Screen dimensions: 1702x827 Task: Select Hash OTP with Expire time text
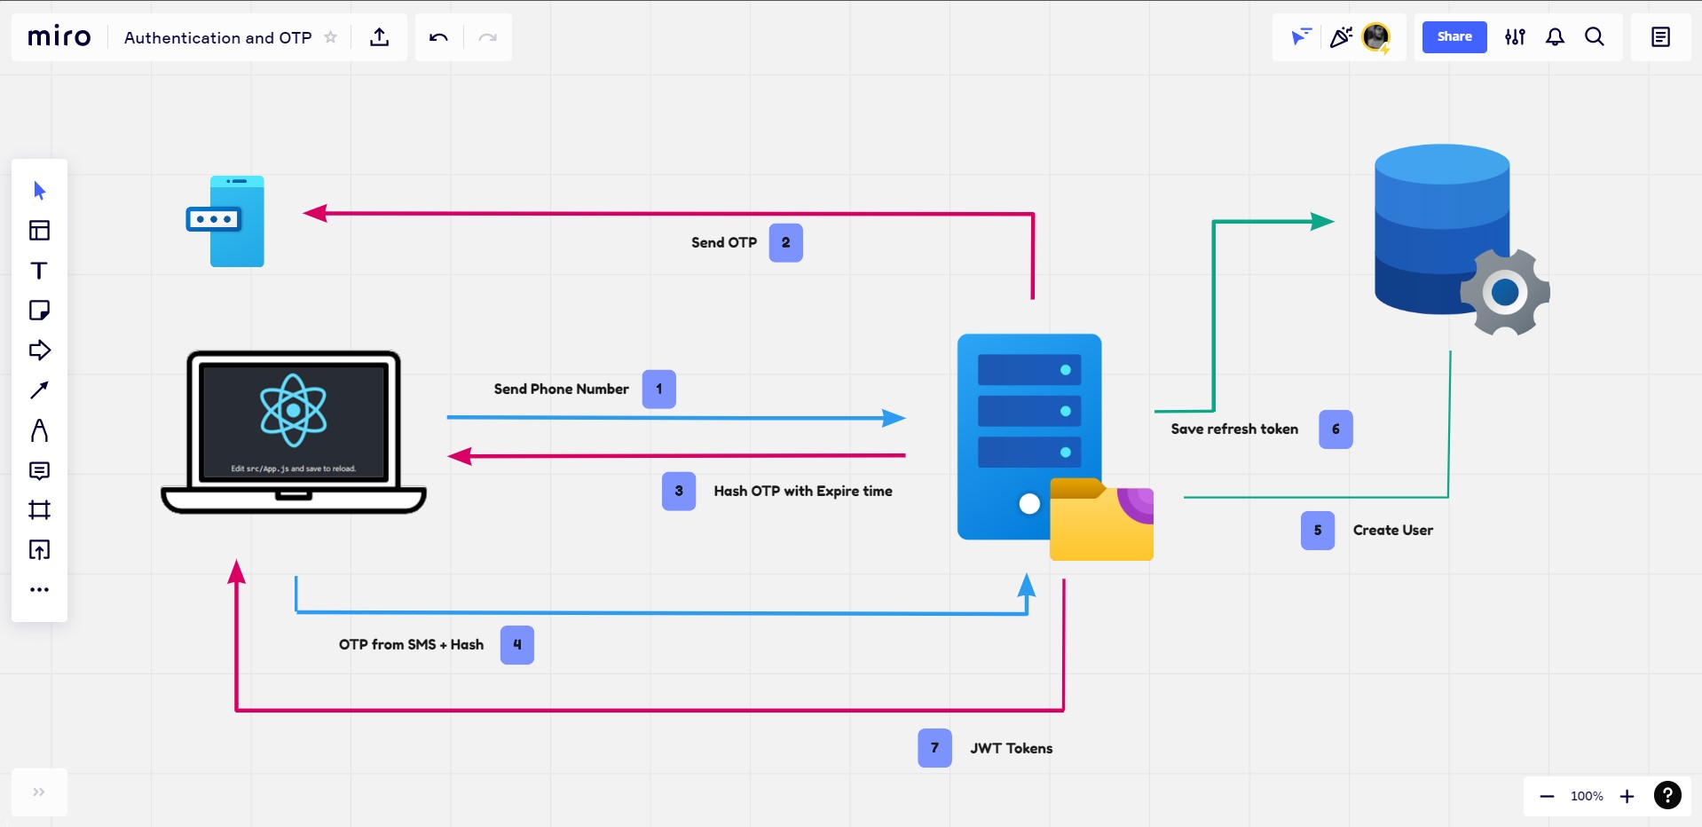(x=803, y=491)
